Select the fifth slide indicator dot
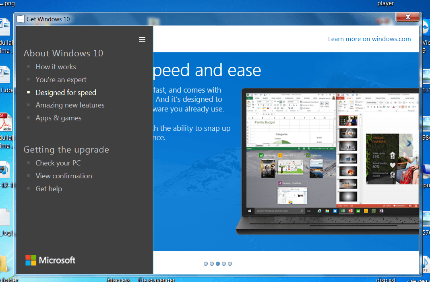The image size is (430, 285). 230,264
